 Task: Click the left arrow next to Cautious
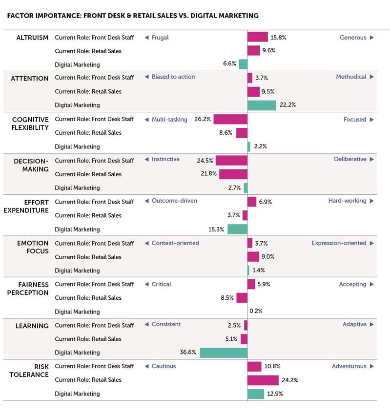coord(146,366)
